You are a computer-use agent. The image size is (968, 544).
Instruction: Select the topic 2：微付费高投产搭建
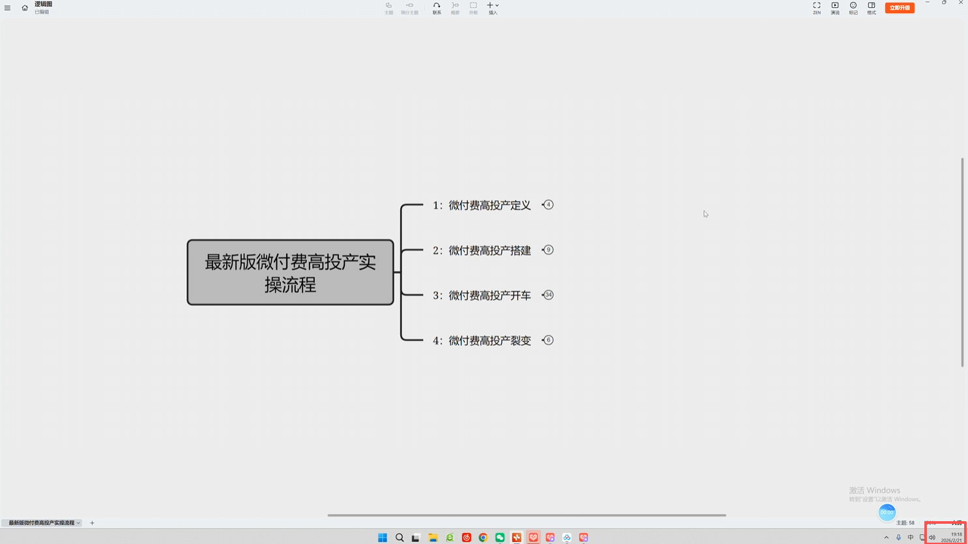(x=482, y=250)
